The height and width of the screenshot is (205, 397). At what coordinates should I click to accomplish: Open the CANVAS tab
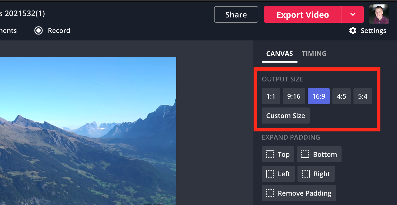pos(279,54)
